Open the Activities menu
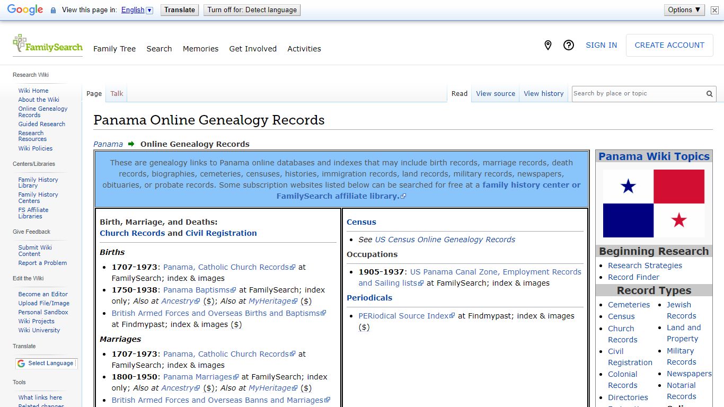 tap(304, 49)
